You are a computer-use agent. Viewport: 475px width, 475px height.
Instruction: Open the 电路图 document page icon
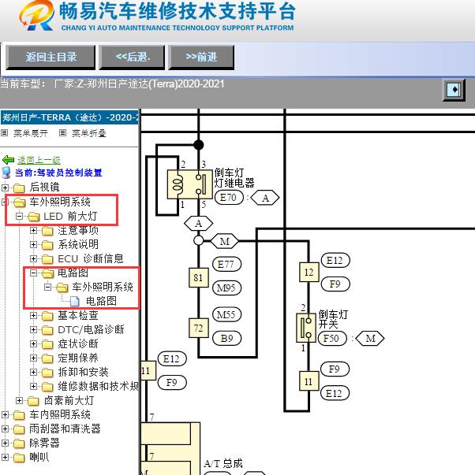pyautogui.click(x=75, y=301)
